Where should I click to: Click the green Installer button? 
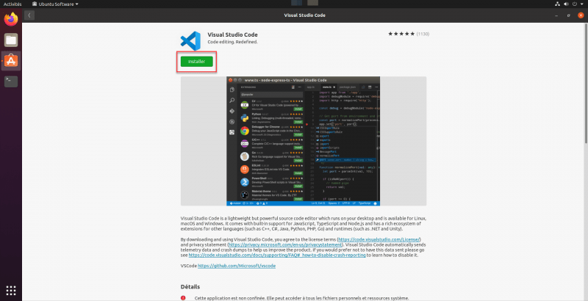click(x=196, y=62)
